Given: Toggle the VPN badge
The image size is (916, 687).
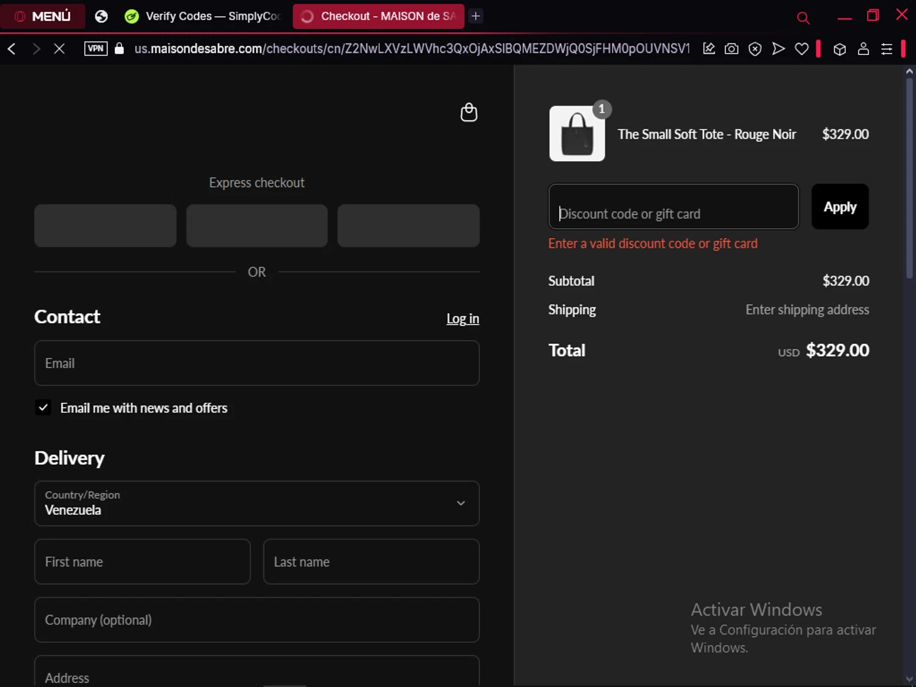Looking at the screenshot, I should [96, 48].
